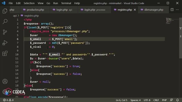Click the warnings count in the status bar
The width and height of the screenshot is (182, 102).
11,100
